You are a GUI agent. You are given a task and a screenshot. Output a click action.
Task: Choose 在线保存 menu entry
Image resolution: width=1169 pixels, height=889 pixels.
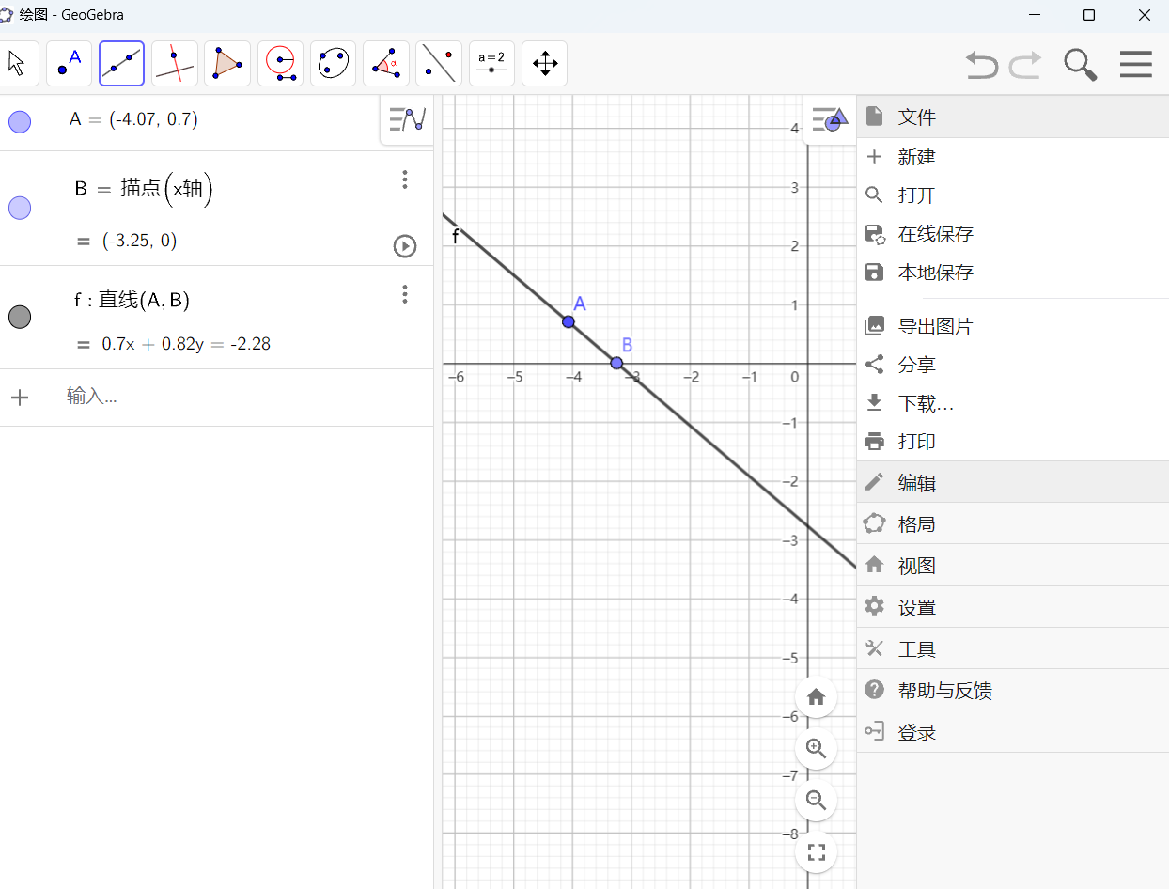tap(1013, 234)
